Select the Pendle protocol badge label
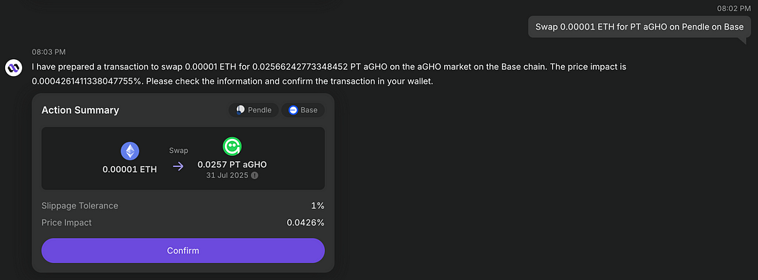The image size is (758, 280). pos(260,110)
